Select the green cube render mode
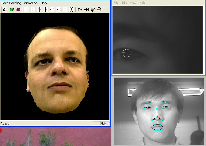 pos(12,10)
